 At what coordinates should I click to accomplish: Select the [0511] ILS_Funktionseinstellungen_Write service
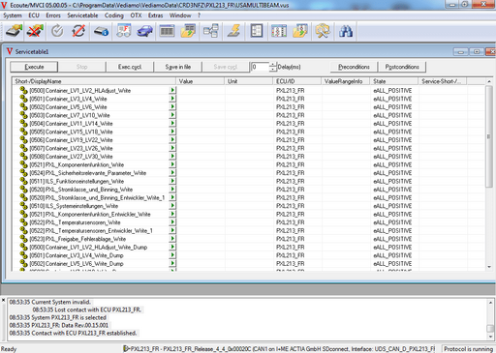click(77, 181)
